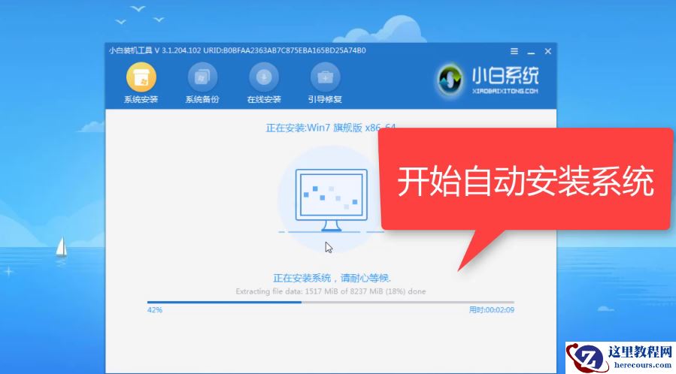Open the 系统备份 system backup tab
Viewport: 676px width, 374px height.
point(202,83)
